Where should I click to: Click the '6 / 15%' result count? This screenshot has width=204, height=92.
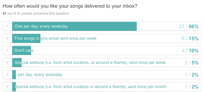[x=190, y=39]
